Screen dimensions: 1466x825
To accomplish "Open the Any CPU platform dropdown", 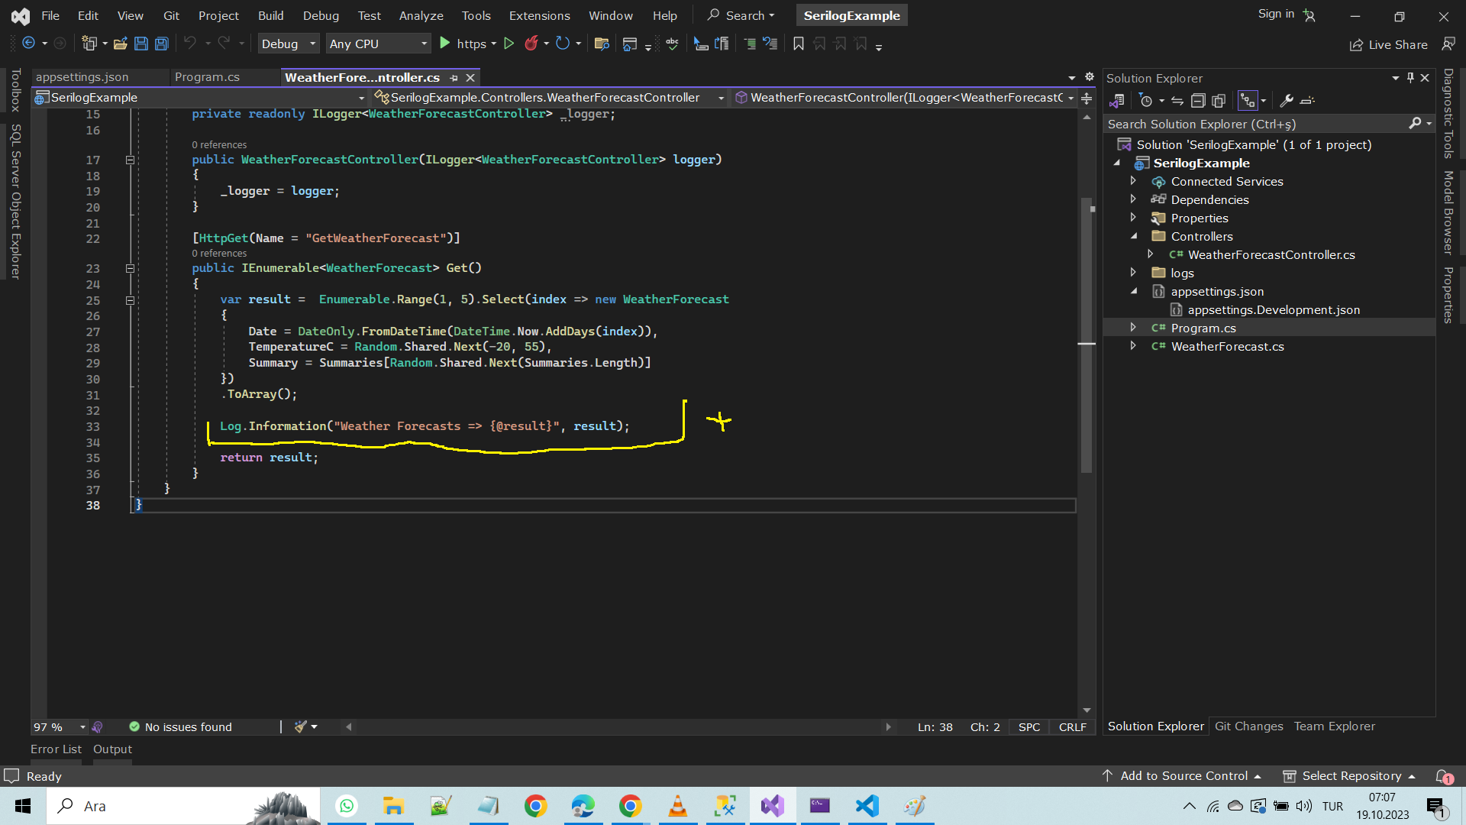I will point(378,44).
